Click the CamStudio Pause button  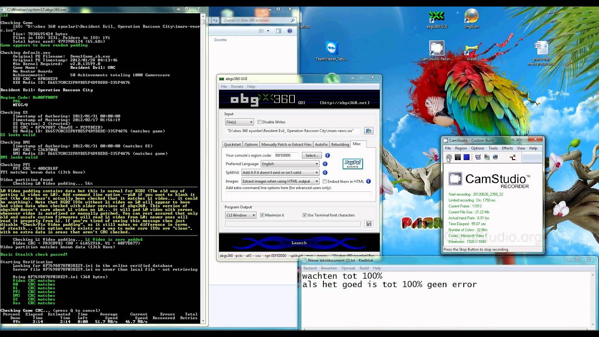[458, 157]
